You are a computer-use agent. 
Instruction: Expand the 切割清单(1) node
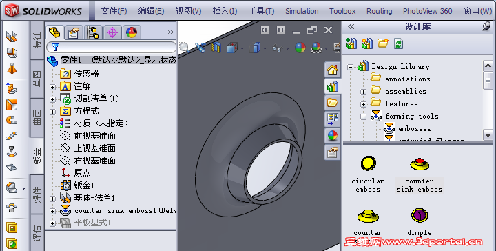(x=53, y=99)
